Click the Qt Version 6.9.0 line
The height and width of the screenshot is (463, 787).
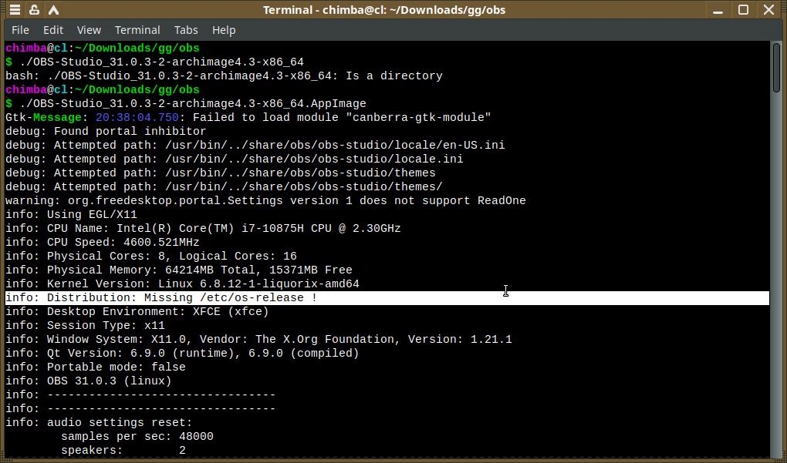tap(182, 354)
